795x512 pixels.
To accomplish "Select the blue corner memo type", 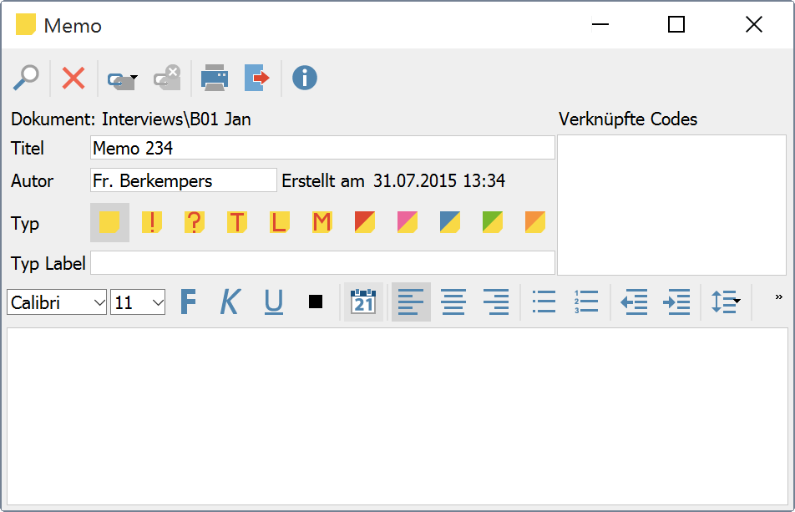I will tap(450, 222).
